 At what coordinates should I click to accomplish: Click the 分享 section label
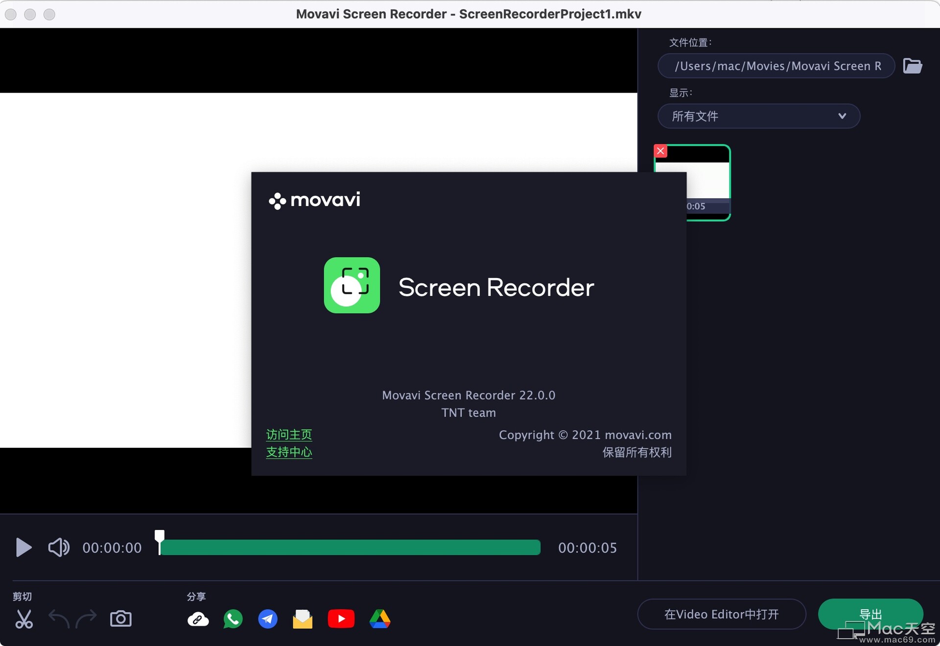point(196,597)
